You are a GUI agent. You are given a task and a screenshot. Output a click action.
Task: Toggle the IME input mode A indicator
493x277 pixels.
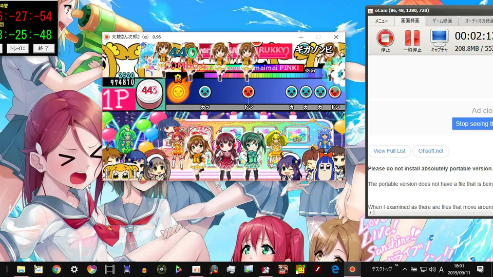(x=442, y=269)
